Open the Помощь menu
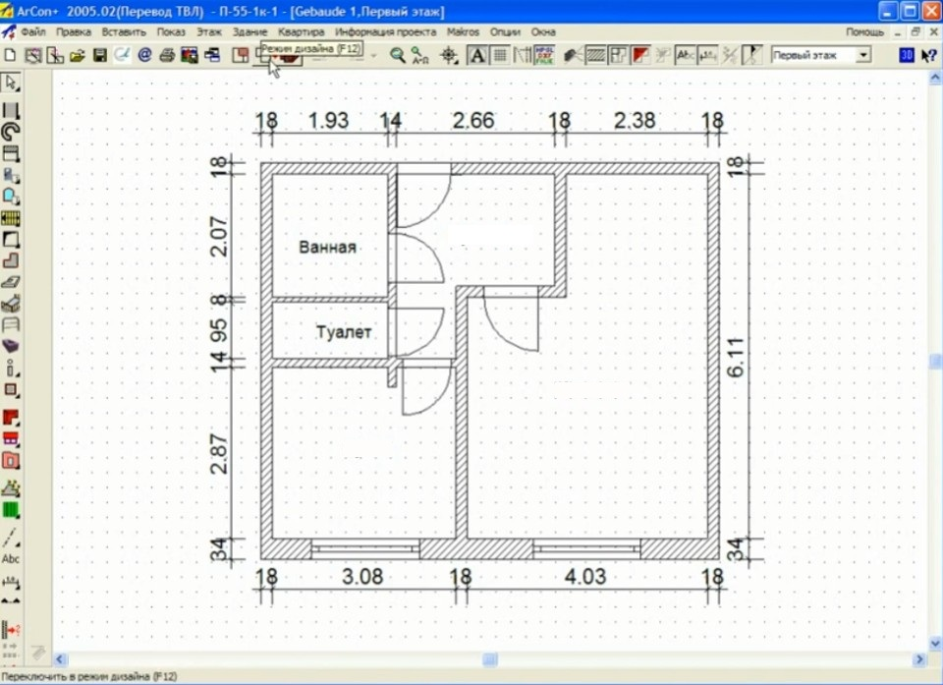Screen dimensions: 943x685 tap(864, 31)
